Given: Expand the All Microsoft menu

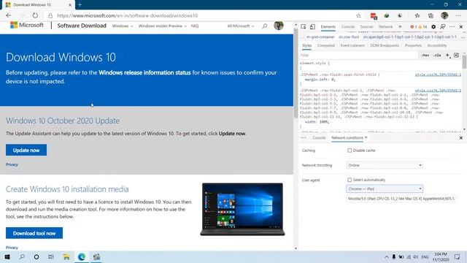Looking at the screenshot, I should 241,26.
